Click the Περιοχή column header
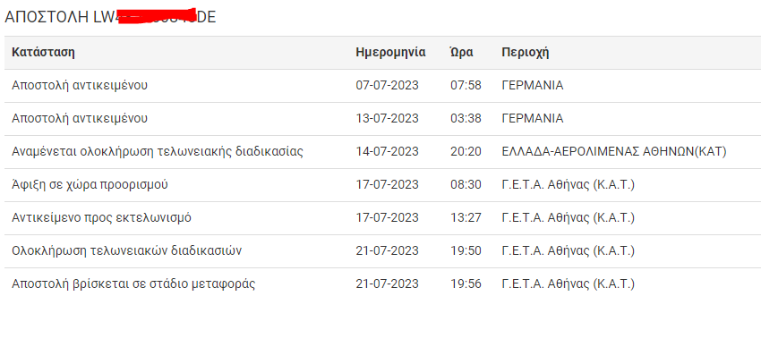 526,53
